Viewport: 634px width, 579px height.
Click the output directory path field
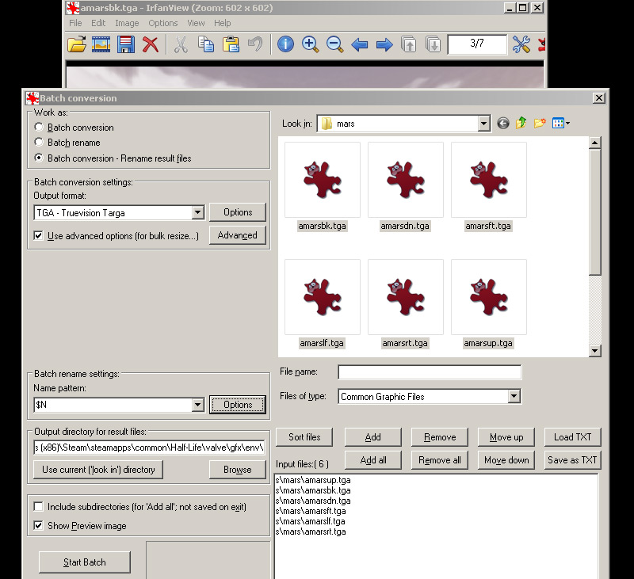tap(149, 448)
